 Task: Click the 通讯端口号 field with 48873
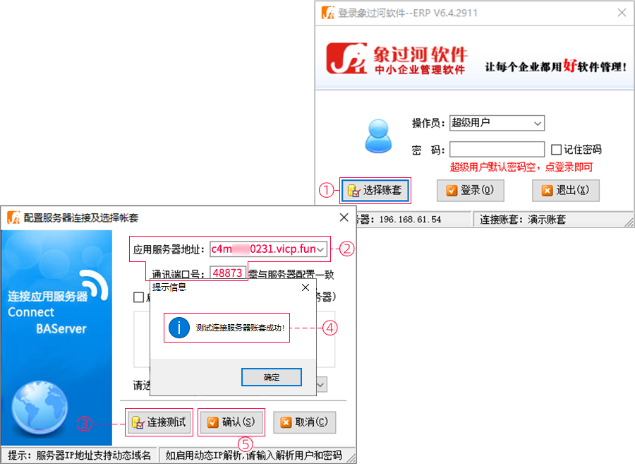[x=228, y=273]
